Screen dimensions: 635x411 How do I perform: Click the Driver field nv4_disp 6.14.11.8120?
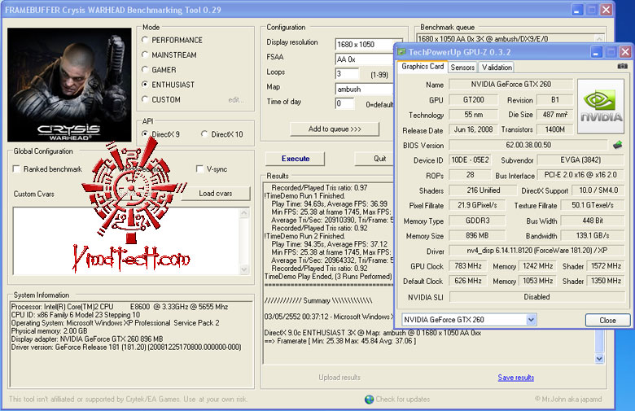pyautogui.click(x=537, y=250)
